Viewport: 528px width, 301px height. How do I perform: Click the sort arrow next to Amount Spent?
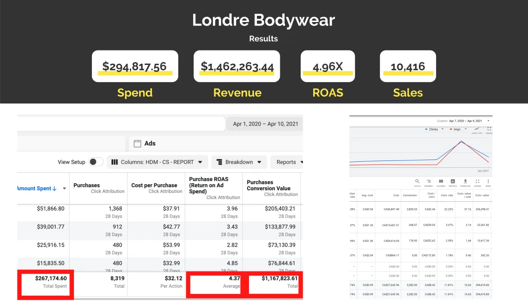tap(55, 189)
